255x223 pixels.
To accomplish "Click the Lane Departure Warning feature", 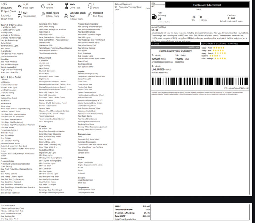I will pyautogui.click(x=10, y=141).
